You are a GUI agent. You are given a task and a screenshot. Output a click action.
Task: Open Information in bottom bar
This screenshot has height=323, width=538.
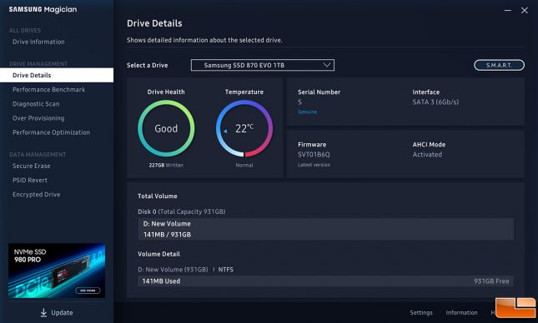point(461,313)
